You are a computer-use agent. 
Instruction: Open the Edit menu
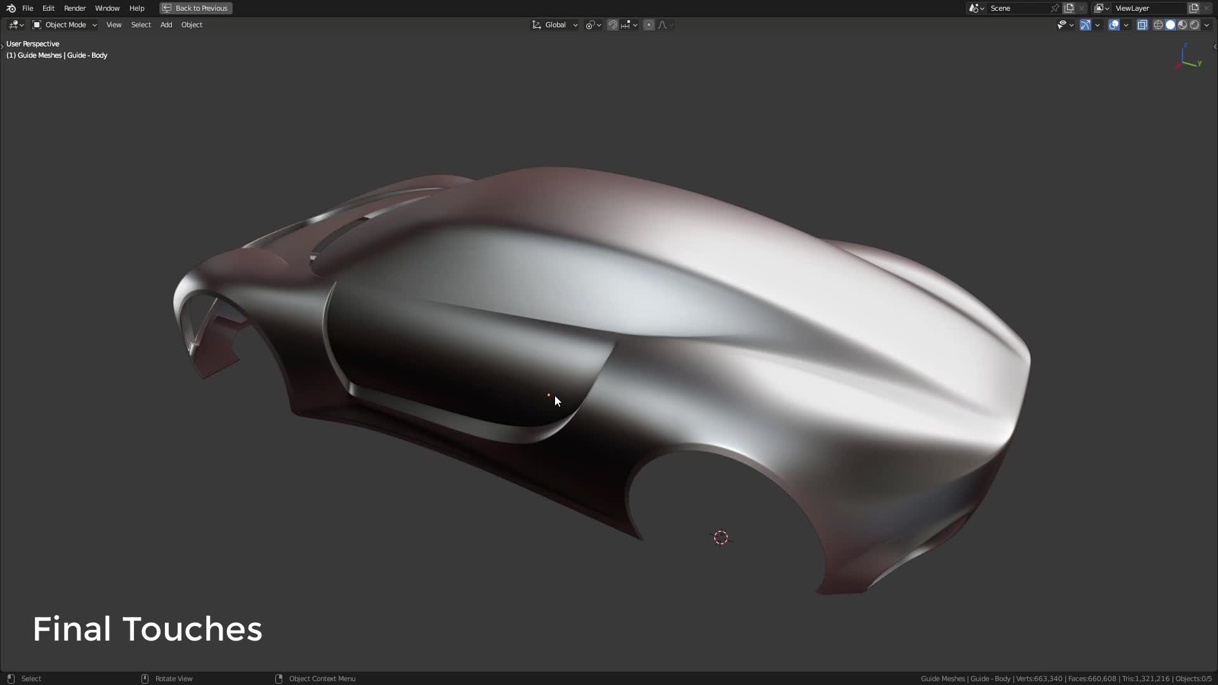[x=48, y=8]
